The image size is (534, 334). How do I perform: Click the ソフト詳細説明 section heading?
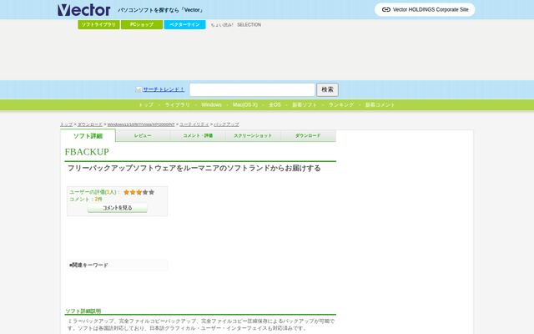click(83, 311)
